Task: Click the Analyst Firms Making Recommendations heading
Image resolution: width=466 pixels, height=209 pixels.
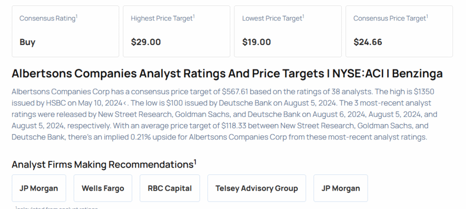Action: pos(102,164)
